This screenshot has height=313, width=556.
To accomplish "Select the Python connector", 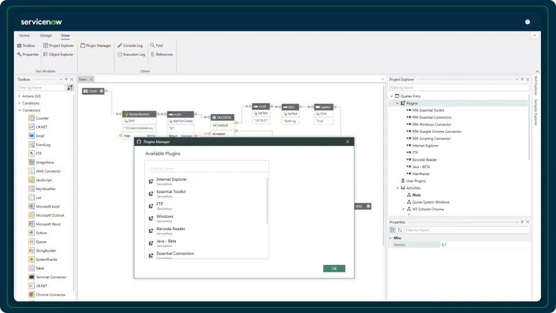I will [38, 233].
